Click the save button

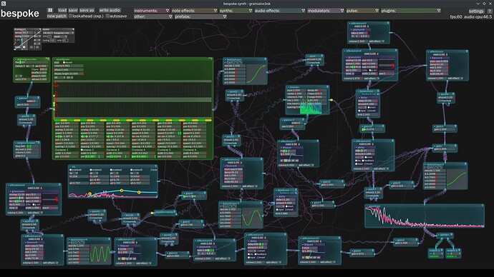pos(73,11)
